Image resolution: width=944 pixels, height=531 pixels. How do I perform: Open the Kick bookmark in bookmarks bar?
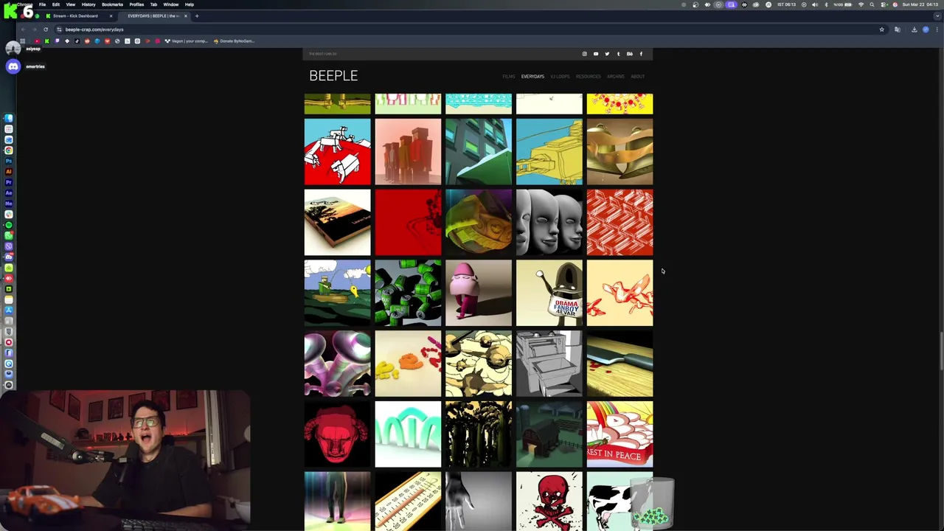coord(47,41)
